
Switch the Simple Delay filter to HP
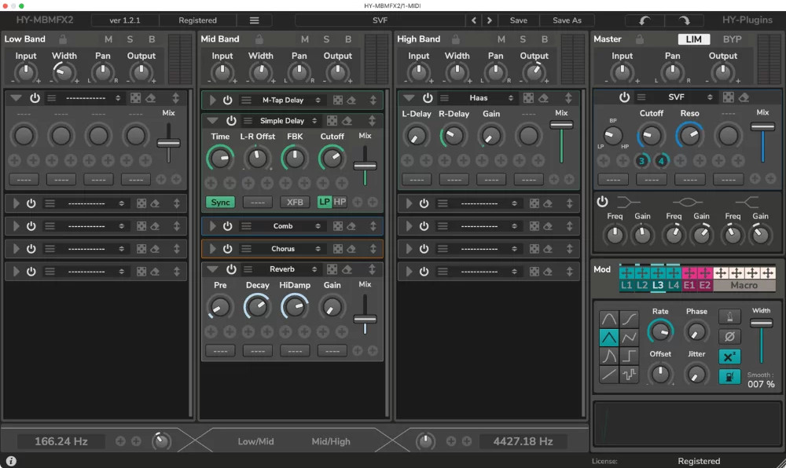click(x=340, y=203)
